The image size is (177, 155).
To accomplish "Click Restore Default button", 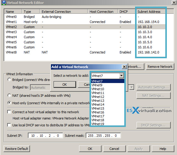I will click(17, 149).
